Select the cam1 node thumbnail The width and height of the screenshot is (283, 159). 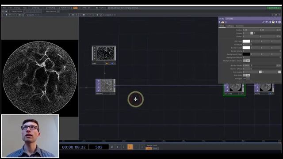pos(106,53)
